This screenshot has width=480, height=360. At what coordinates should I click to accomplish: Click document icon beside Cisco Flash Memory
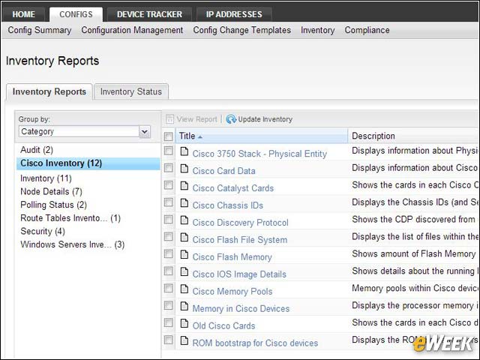(x=184, y=254)
